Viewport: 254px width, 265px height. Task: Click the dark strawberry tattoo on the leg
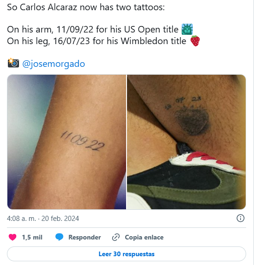click(x=192, y=122)
